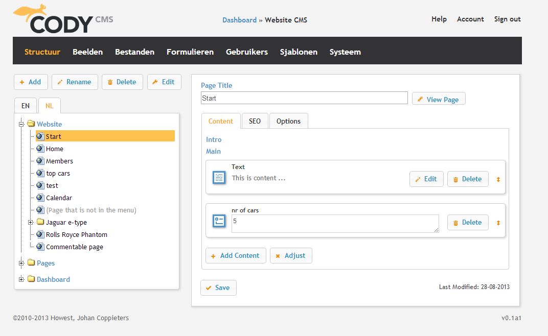Click the Add Content button
The image size is (548, 336).
click(236, 255)
